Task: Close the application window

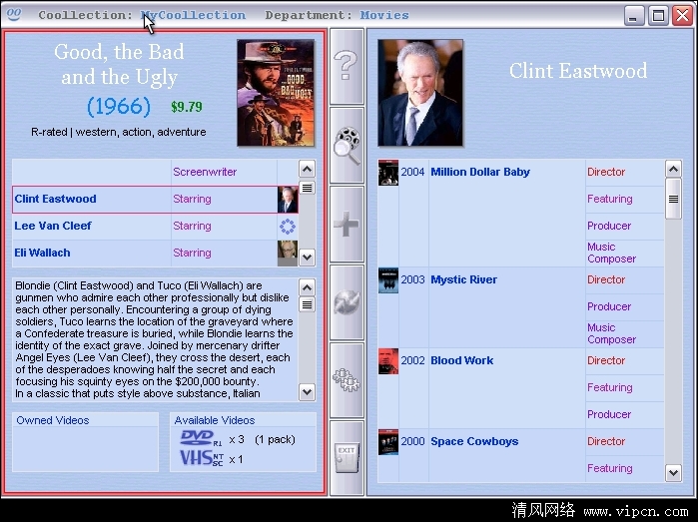Action: point(682,16)
